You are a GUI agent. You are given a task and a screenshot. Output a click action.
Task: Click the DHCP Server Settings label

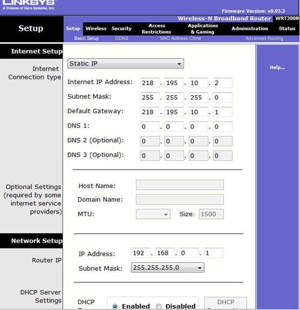point(41,296)
